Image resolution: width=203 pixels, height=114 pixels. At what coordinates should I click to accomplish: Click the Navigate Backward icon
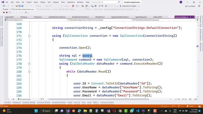4,6
